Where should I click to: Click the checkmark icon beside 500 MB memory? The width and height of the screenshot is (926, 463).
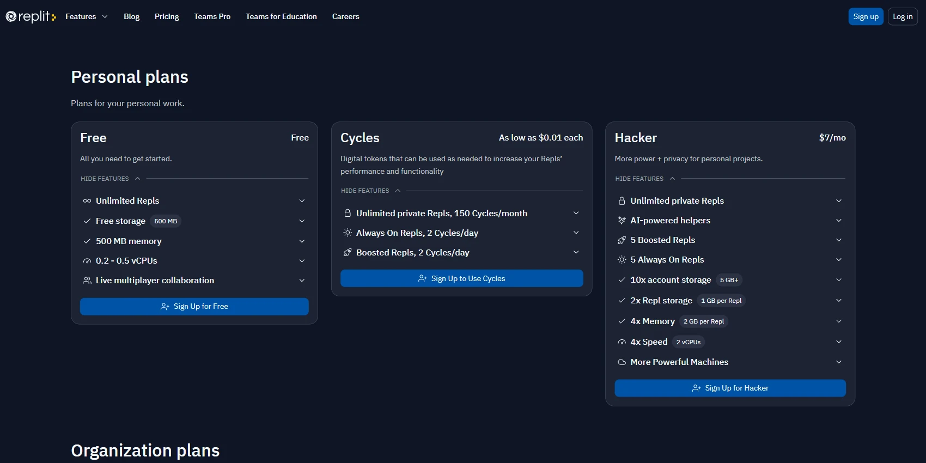point(87,241)
